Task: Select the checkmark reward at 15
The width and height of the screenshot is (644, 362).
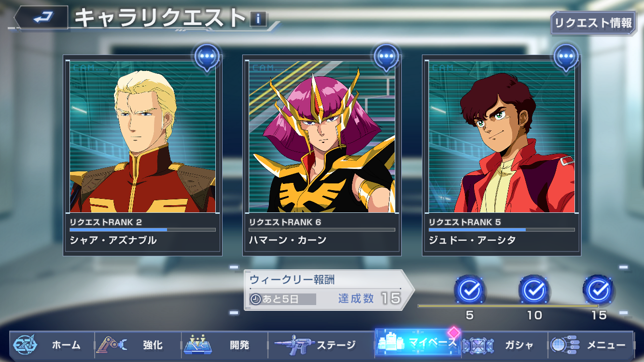Action: point(599,291)
